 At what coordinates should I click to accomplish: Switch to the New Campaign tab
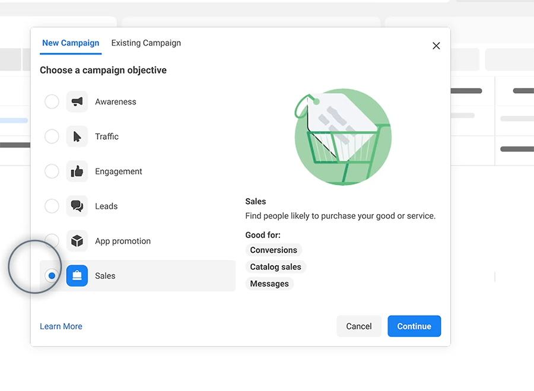71,43
